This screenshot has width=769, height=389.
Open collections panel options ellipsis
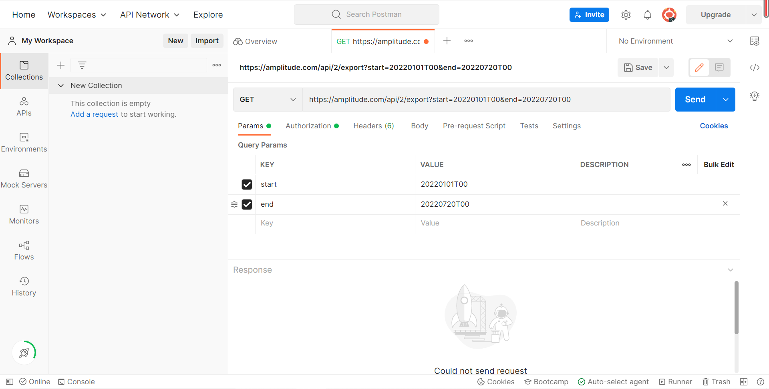(217, 65)
